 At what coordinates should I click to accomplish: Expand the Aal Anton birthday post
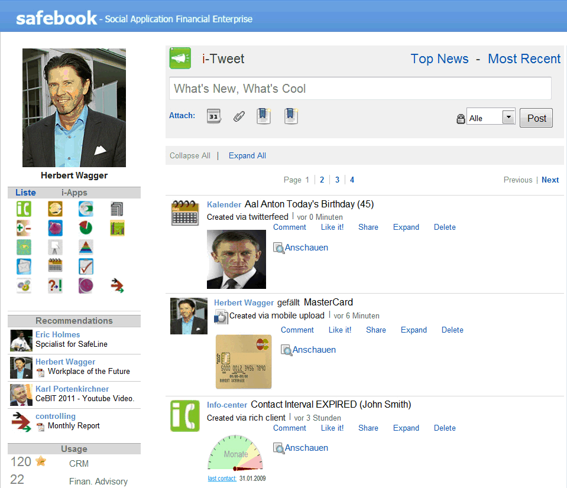[406, 227]
